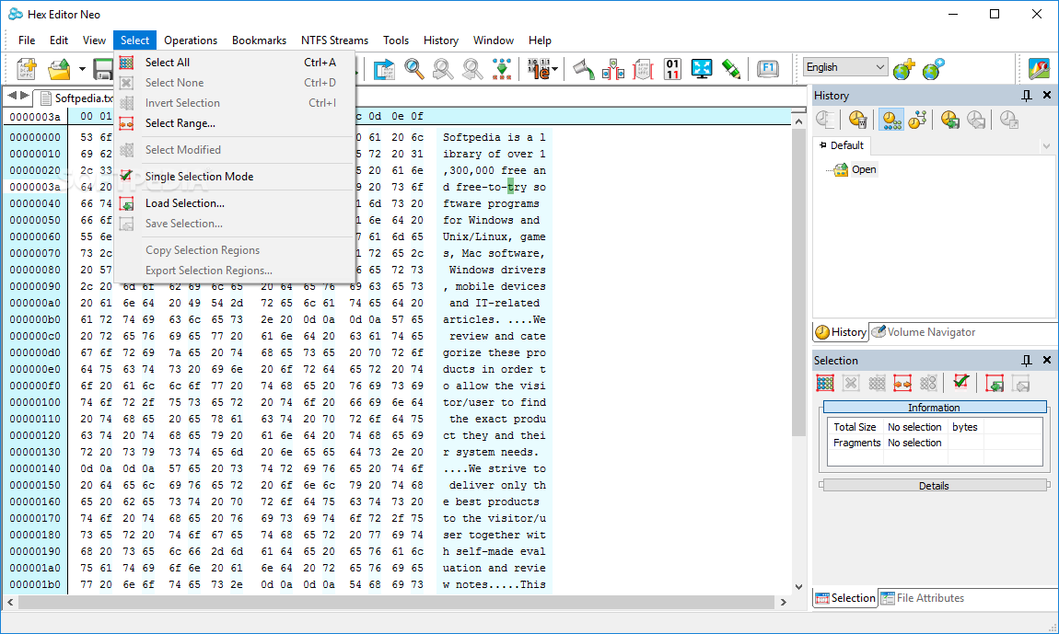Click the full screen monitor icon
The image size is (1059, 634).
(702, 69)
